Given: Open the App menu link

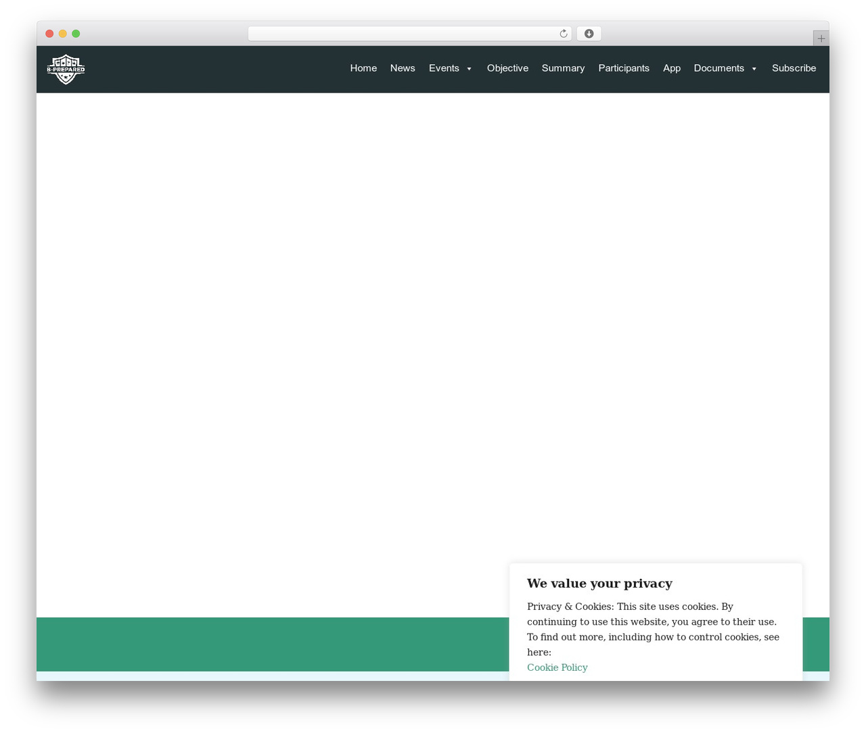Looking at the screenshot, I should point(672,68).
